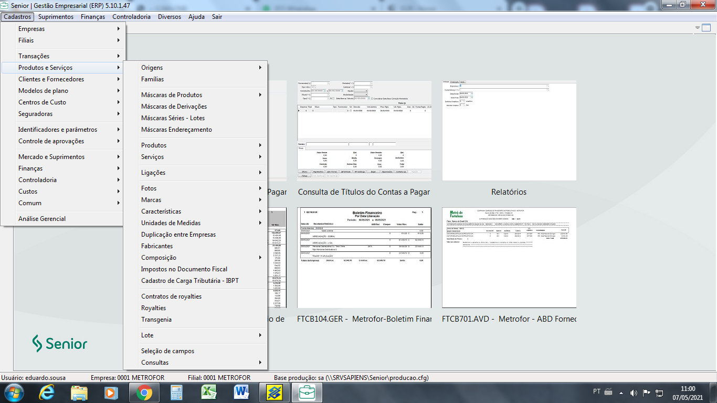Open the Lote submenu

[195, 335]
